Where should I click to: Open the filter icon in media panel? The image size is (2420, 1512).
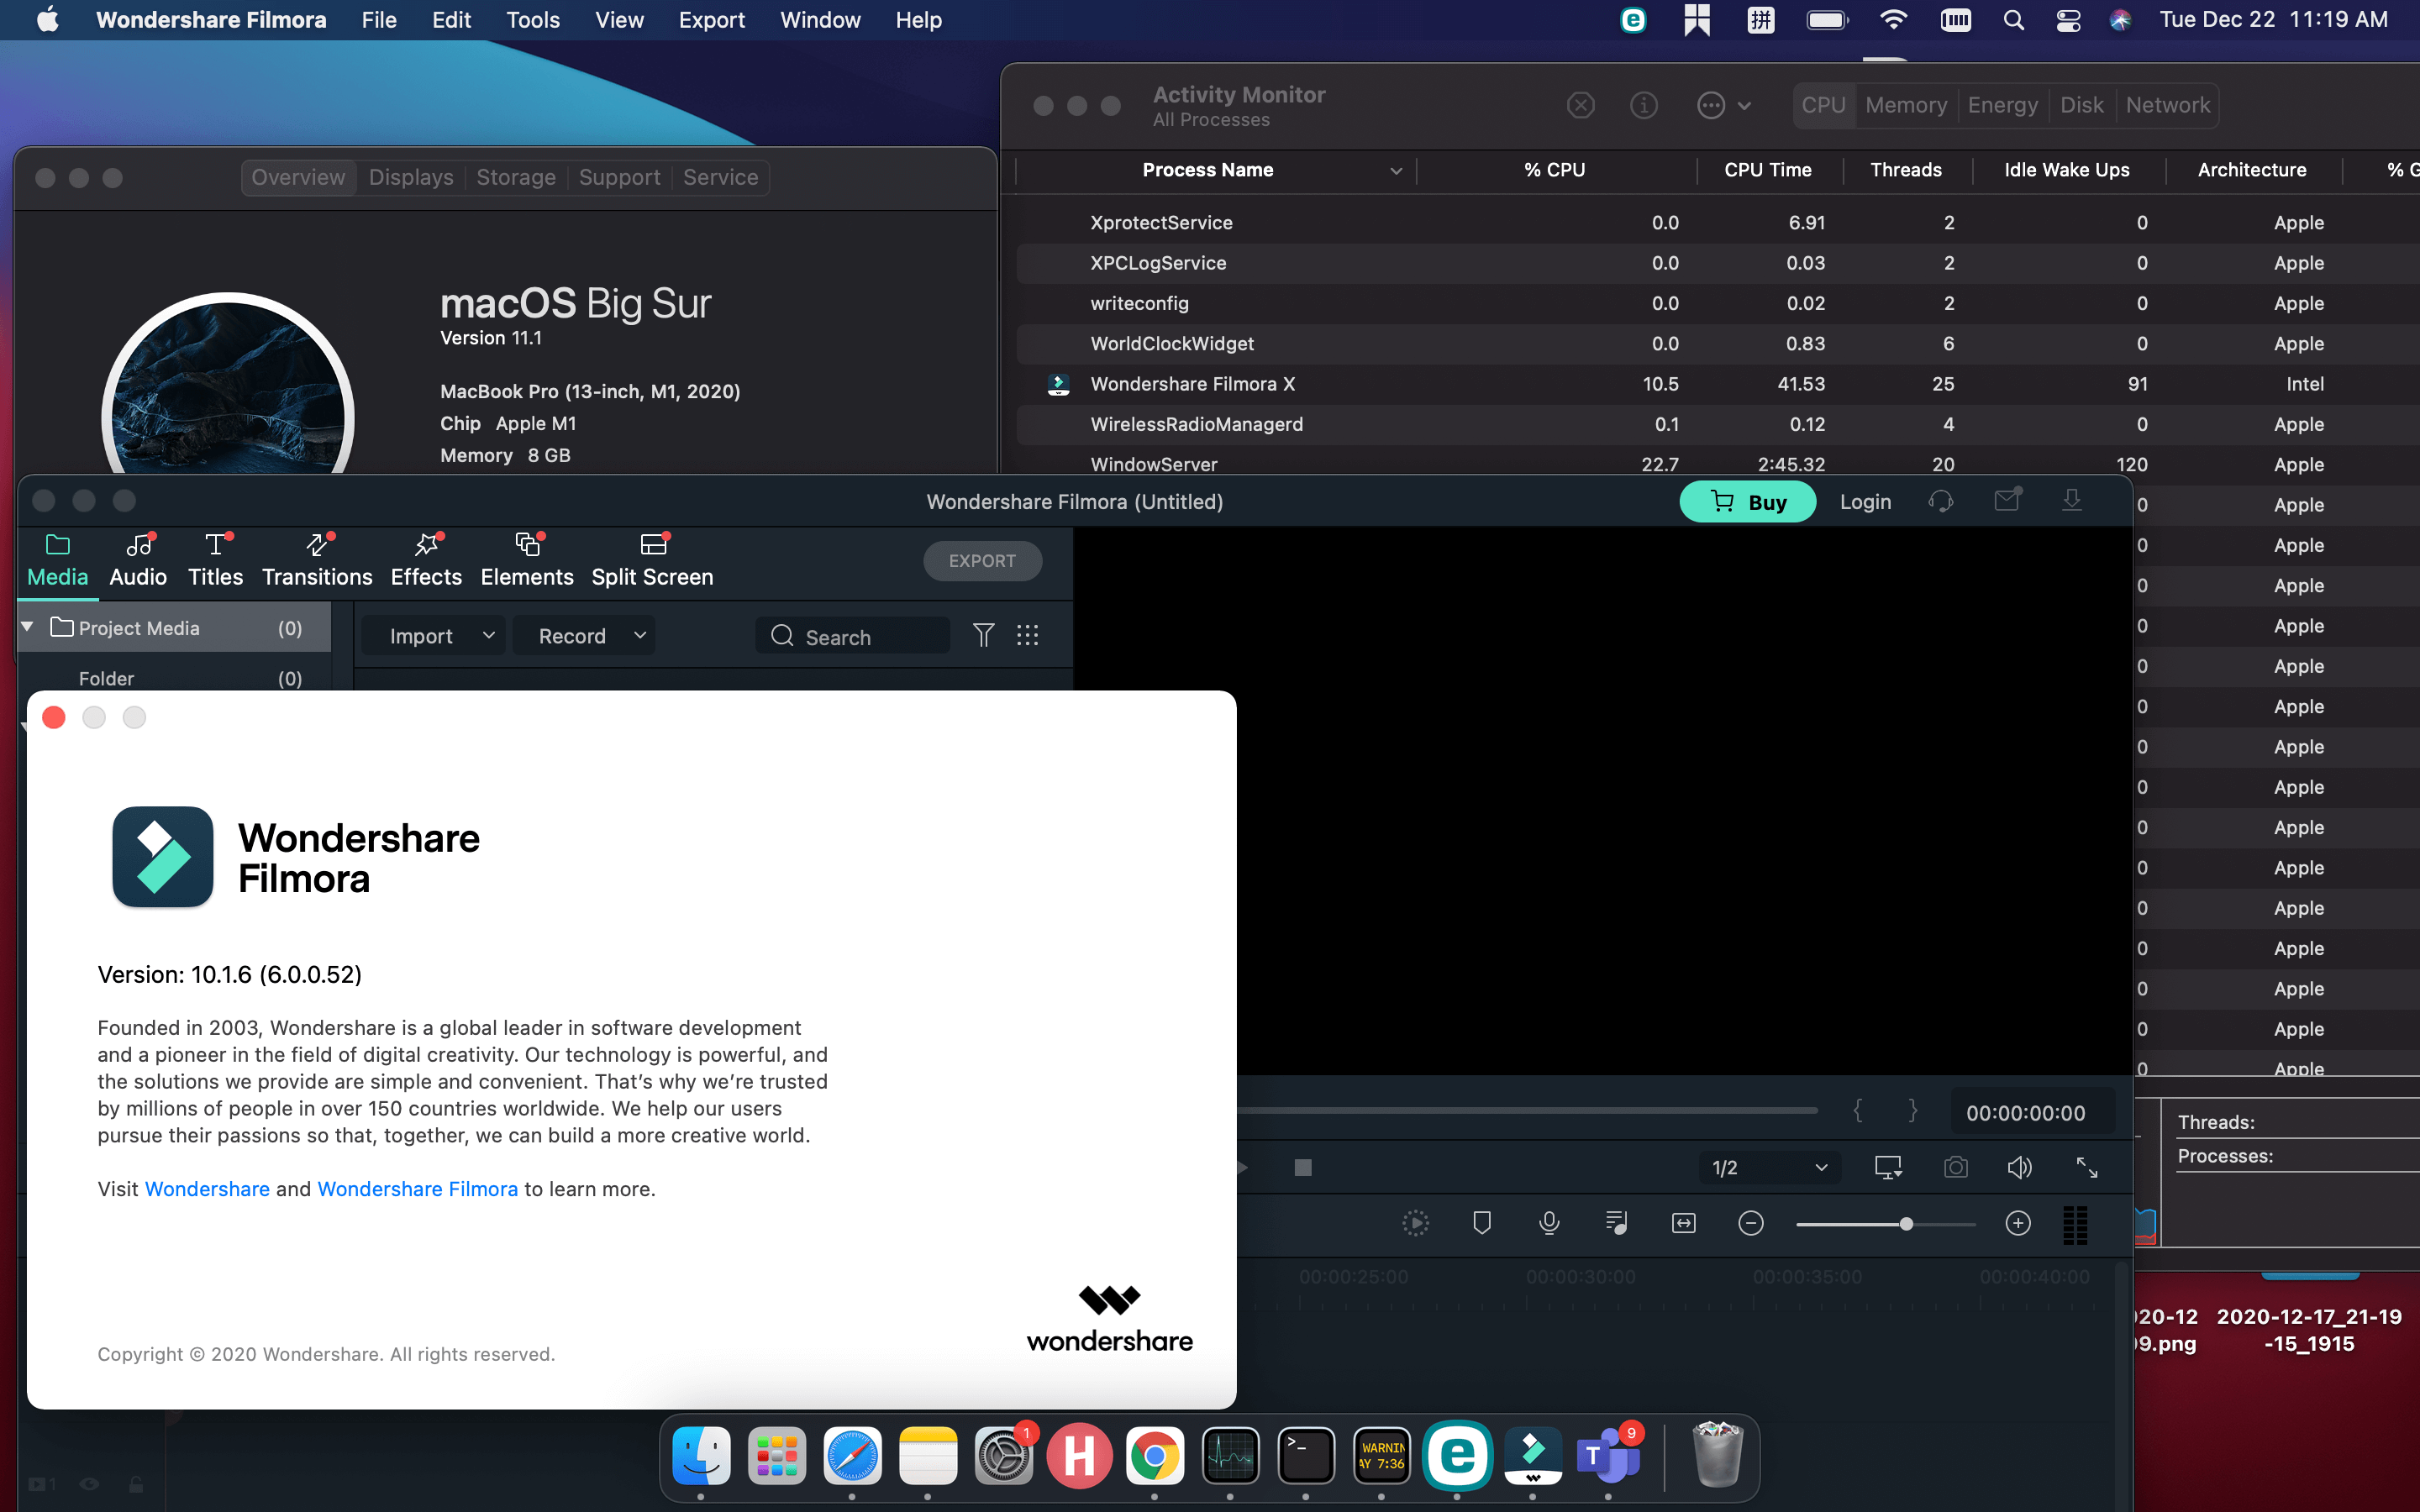click(x=983, y=636)
